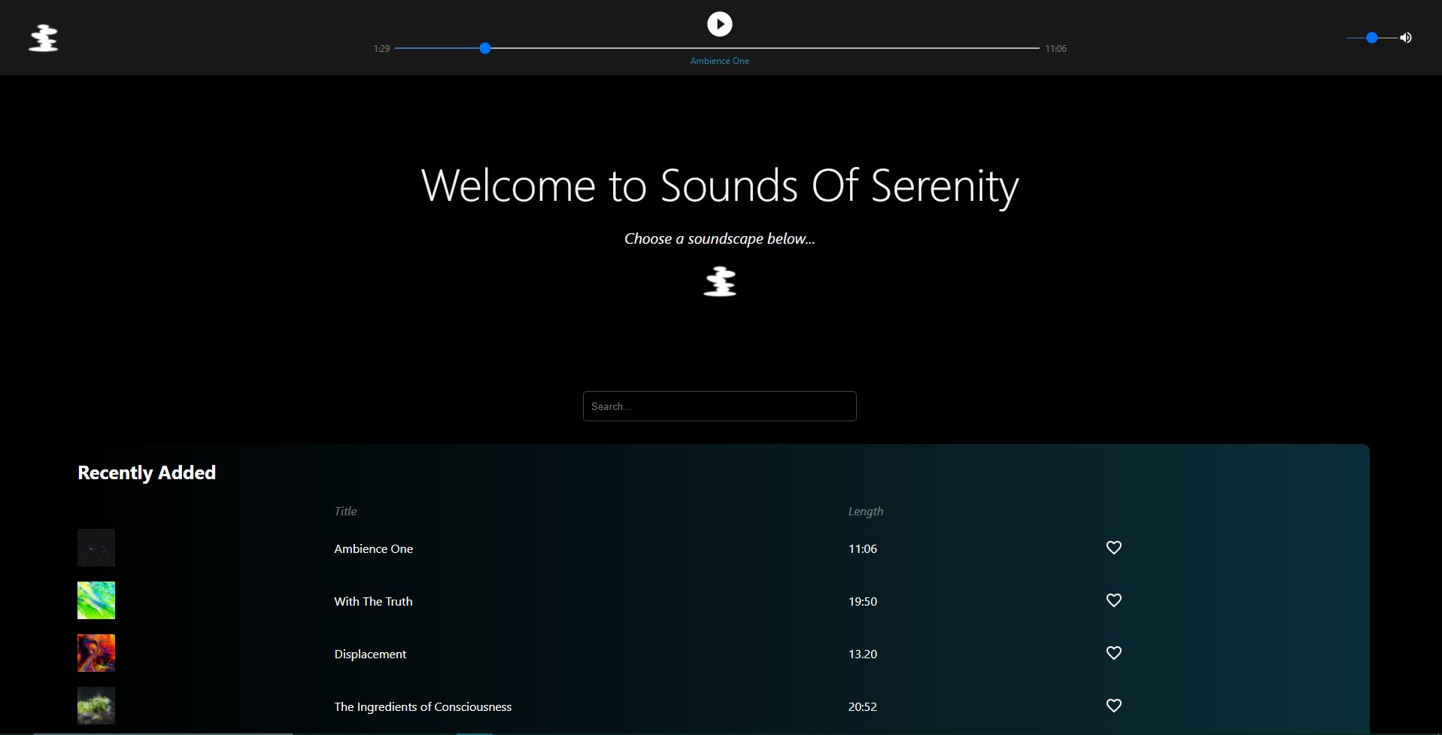Focus the Search input field
This screenshot has width=1442, height=735.
click(719, 406)
